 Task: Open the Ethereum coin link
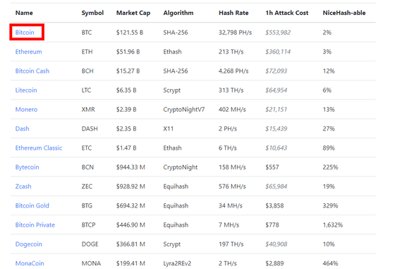(28, 52)
